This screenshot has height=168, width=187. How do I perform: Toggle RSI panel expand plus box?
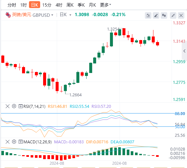20,106
